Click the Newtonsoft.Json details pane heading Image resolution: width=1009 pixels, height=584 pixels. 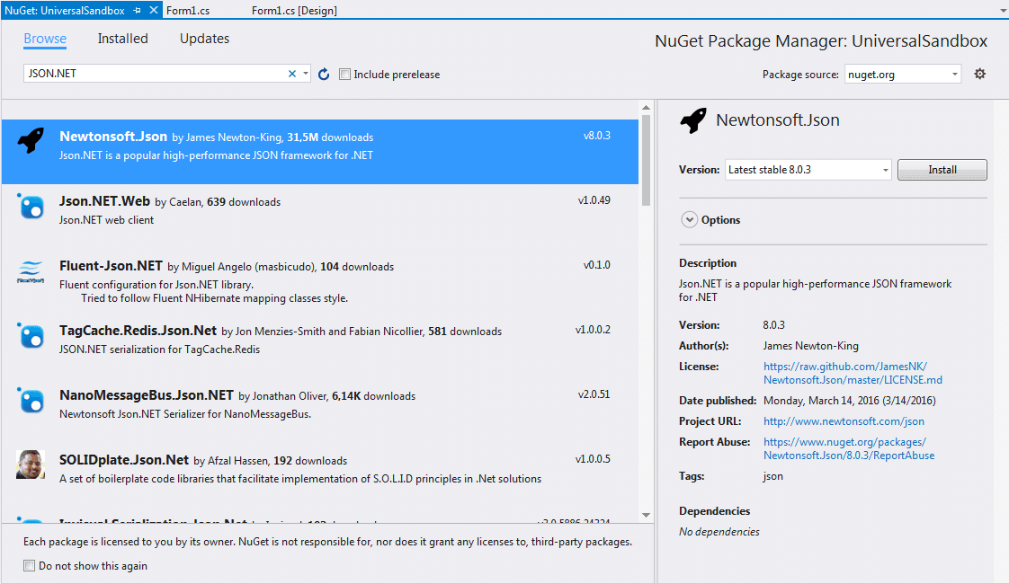pyautogui.click(x=777, y=120)
